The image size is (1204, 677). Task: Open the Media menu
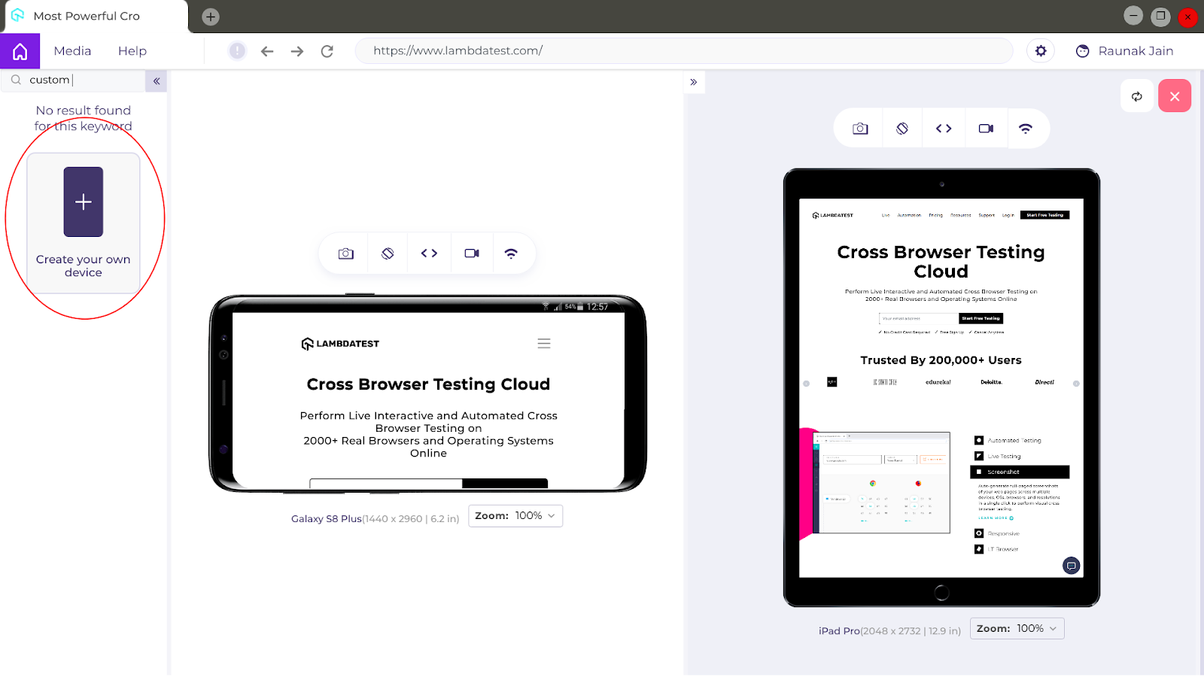72,51
